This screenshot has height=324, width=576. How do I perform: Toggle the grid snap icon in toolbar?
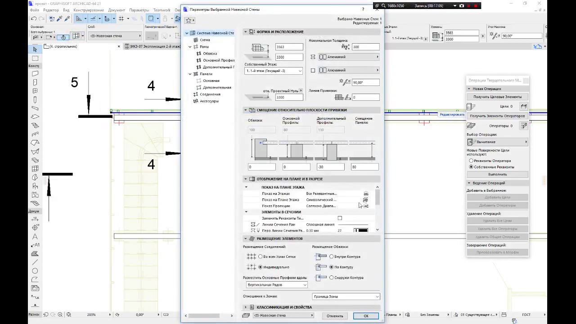point(121,18)
